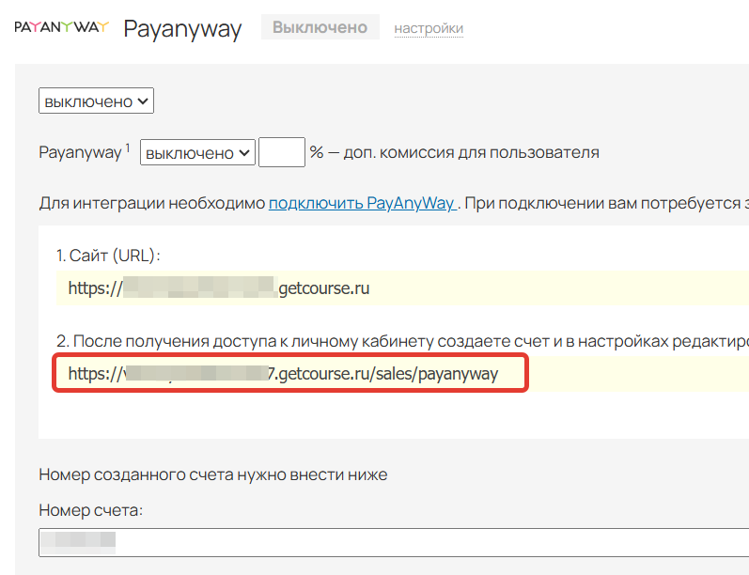Click the Номер счета input field

(x=394, y=542)
